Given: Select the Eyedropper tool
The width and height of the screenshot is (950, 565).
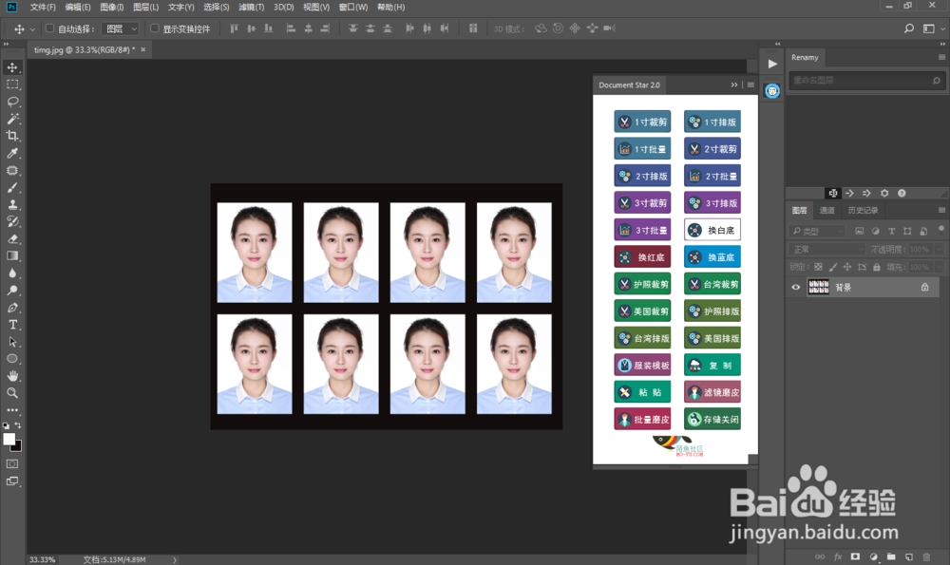Looking at the screenshot, I should tap(12, 152).
